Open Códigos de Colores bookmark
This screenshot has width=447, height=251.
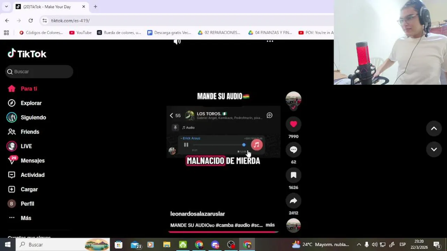tap(41, 32)
